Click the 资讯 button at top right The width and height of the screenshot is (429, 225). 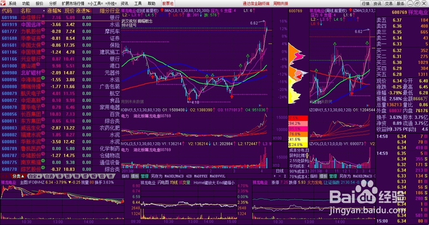click(377, 3)
